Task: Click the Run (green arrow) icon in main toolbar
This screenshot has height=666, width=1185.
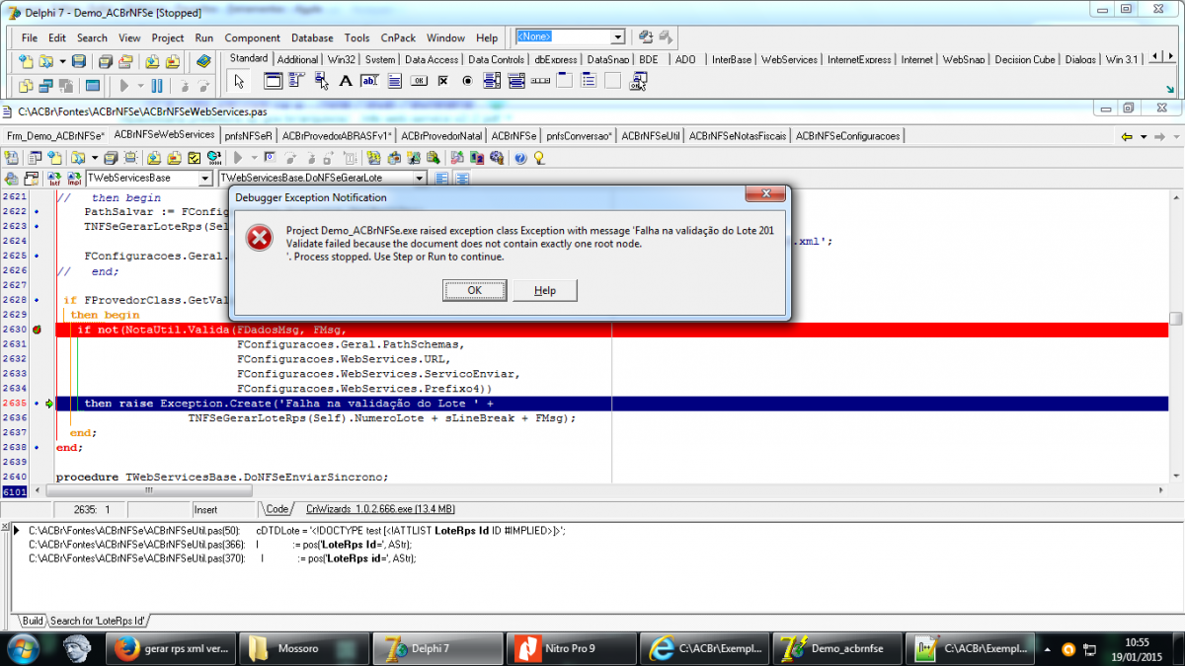Action: pos(124,86)
